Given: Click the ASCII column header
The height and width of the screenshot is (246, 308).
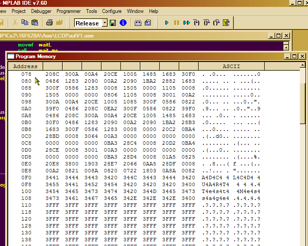Looking at the screenshot, I should point(232,66).
